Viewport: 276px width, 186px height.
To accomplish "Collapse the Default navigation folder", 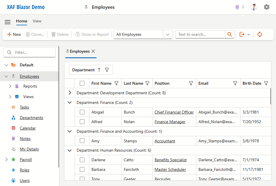I will (6, 65).
